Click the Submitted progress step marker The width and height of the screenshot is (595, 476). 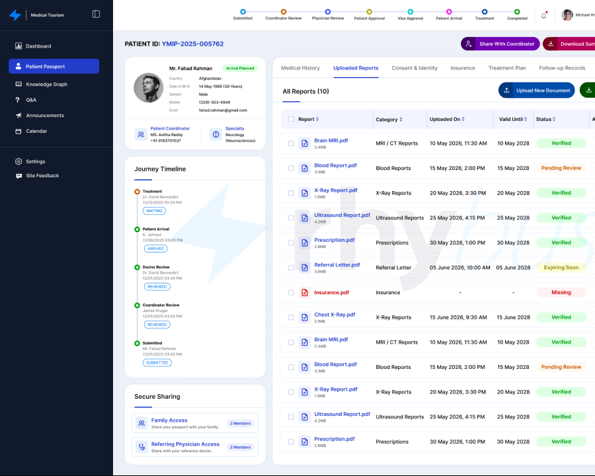pos(243,12)
